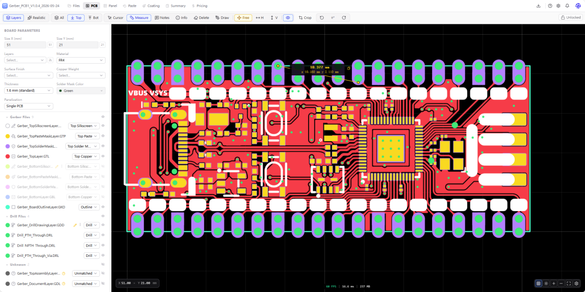The image size is (585, 292).
Task: Switch to Layers view mode
Action: [14, 17]
